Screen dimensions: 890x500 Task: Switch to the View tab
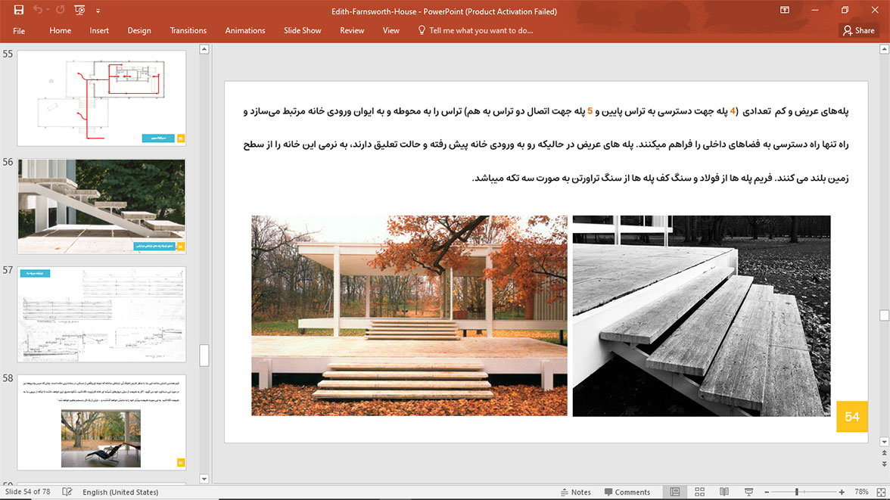tap(391, 31)
